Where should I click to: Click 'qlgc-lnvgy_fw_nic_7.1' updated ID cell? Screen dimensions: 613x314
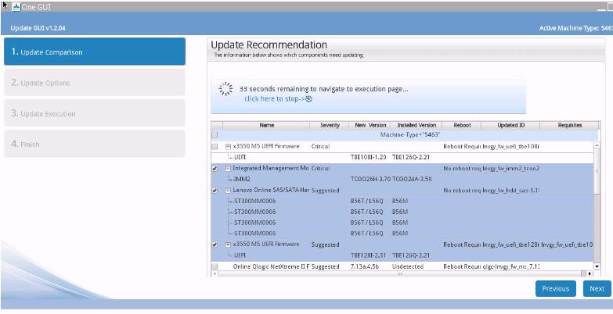[x=510, y=266]
